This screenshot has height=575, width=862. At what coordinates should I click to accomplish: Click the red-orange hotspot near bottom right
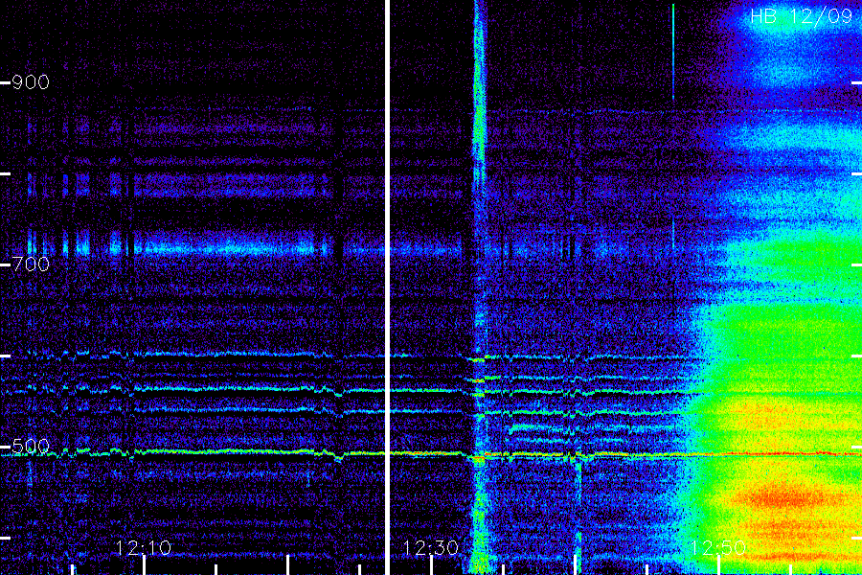pyautogui.click(x=781, y=499)
